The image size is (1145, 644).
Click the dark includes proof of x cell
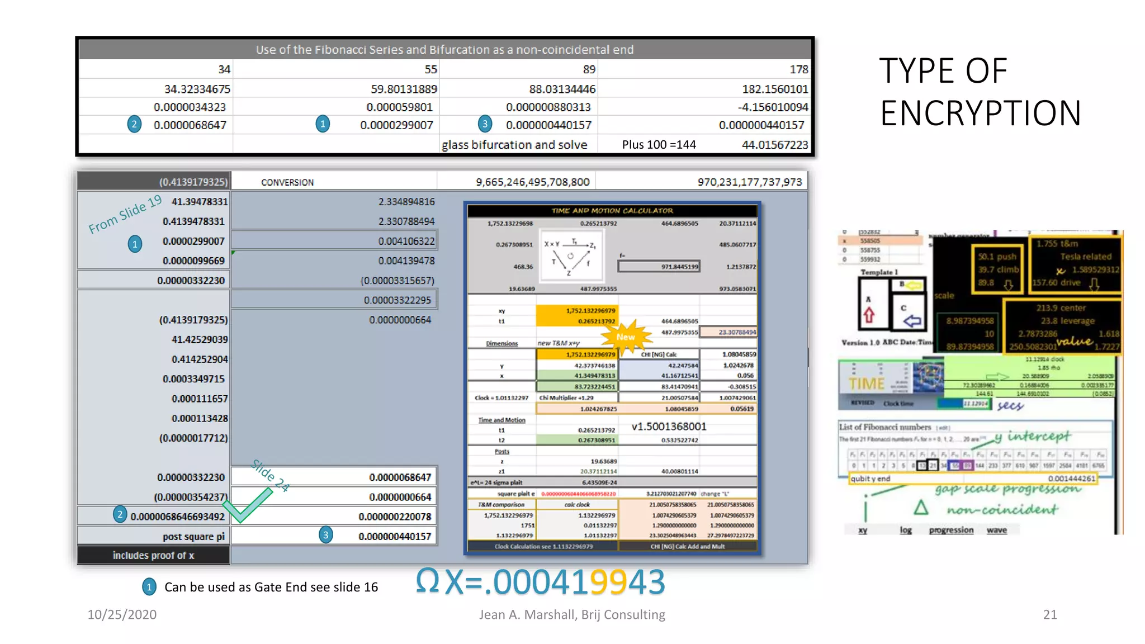[x=153, y=556]
